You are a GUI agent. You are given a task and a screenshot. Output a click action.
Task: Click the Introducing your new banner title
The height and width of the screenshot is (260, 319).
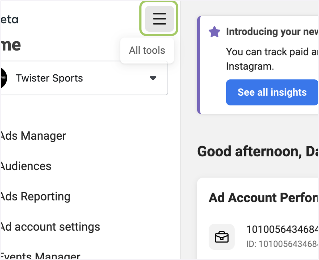coord(272,32)
